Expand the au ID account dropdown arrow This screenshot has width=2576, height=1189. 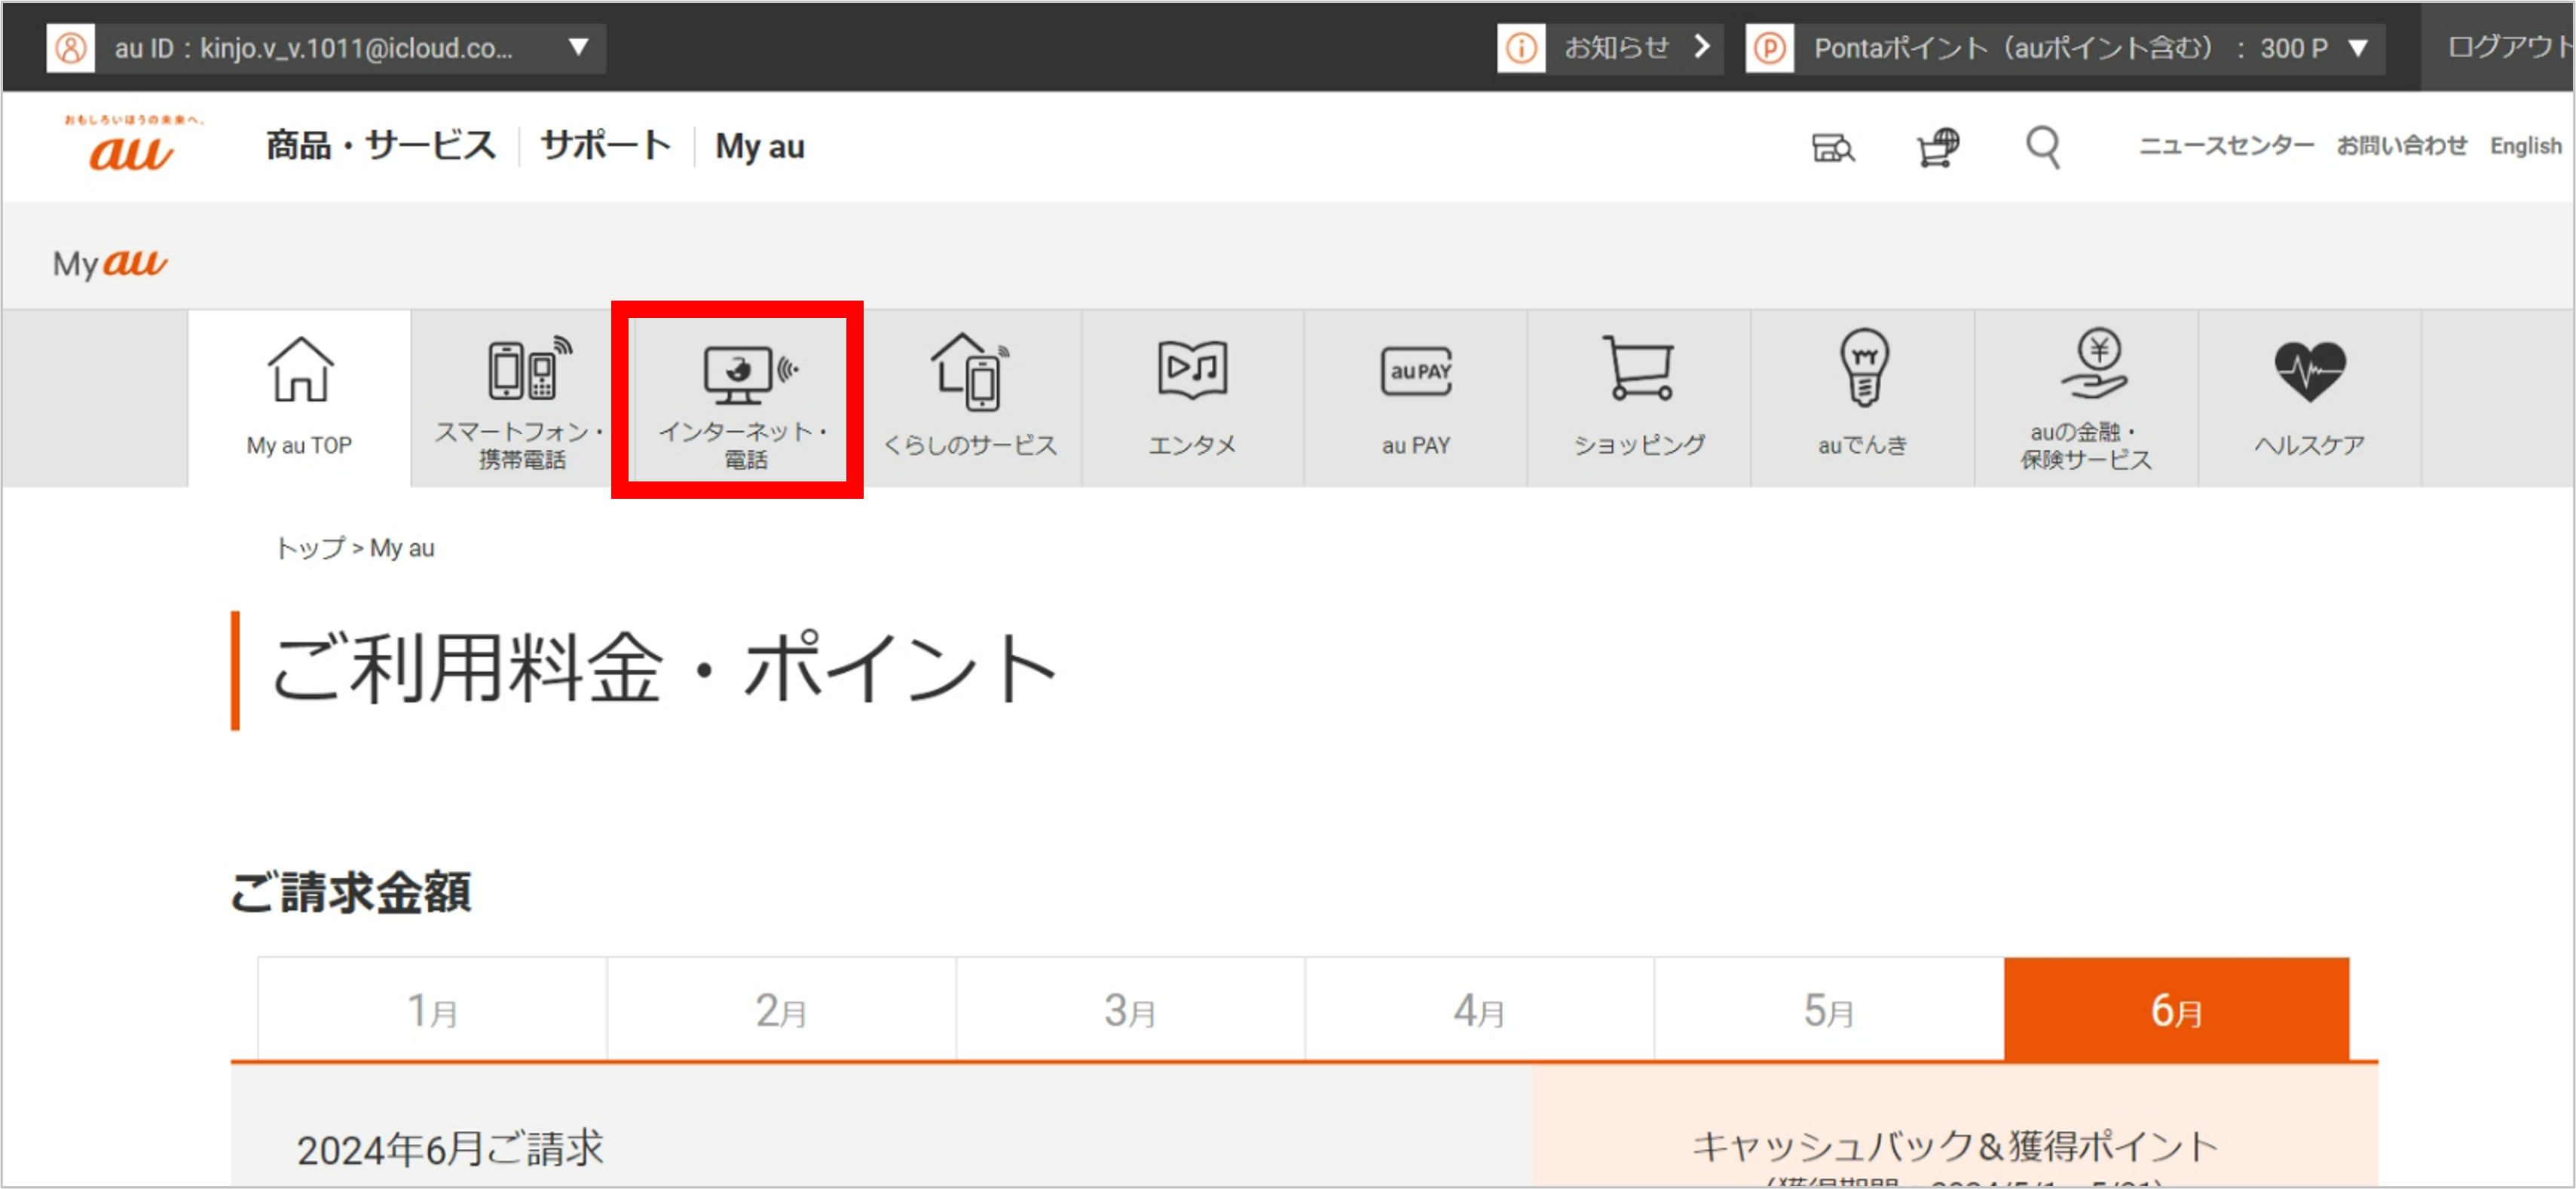coord(578,47)
